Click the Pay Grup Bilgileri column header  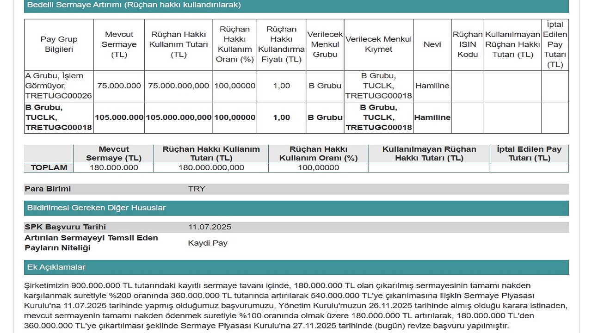59,44
